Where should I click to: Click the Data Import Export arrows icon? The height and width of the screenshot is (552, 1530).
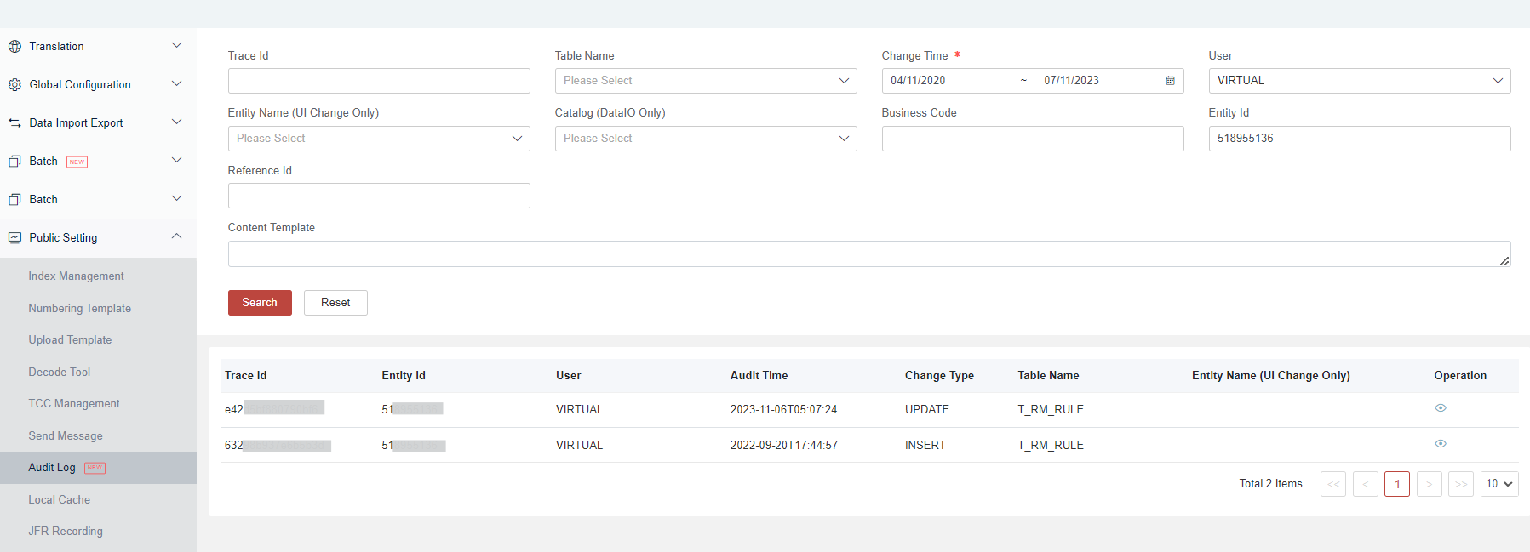tap(14, 123)
